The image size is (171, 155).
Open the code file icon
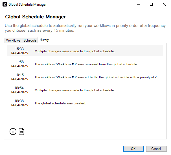click(21, 132)
